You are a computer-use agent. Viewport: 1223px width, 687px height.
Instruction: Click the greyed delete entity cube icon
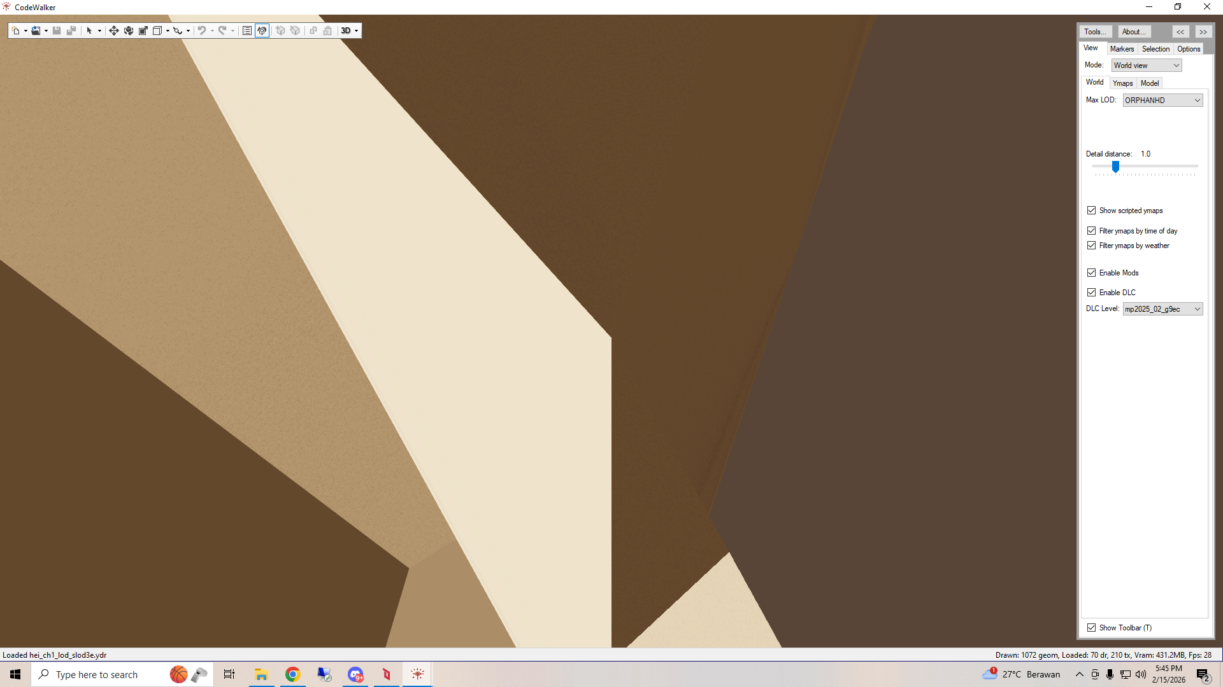point(295,31)
